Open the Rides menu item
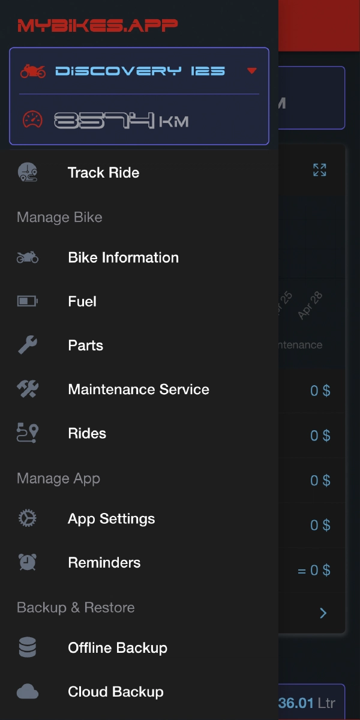Screen dimensions: 360x720 (87, 433)
